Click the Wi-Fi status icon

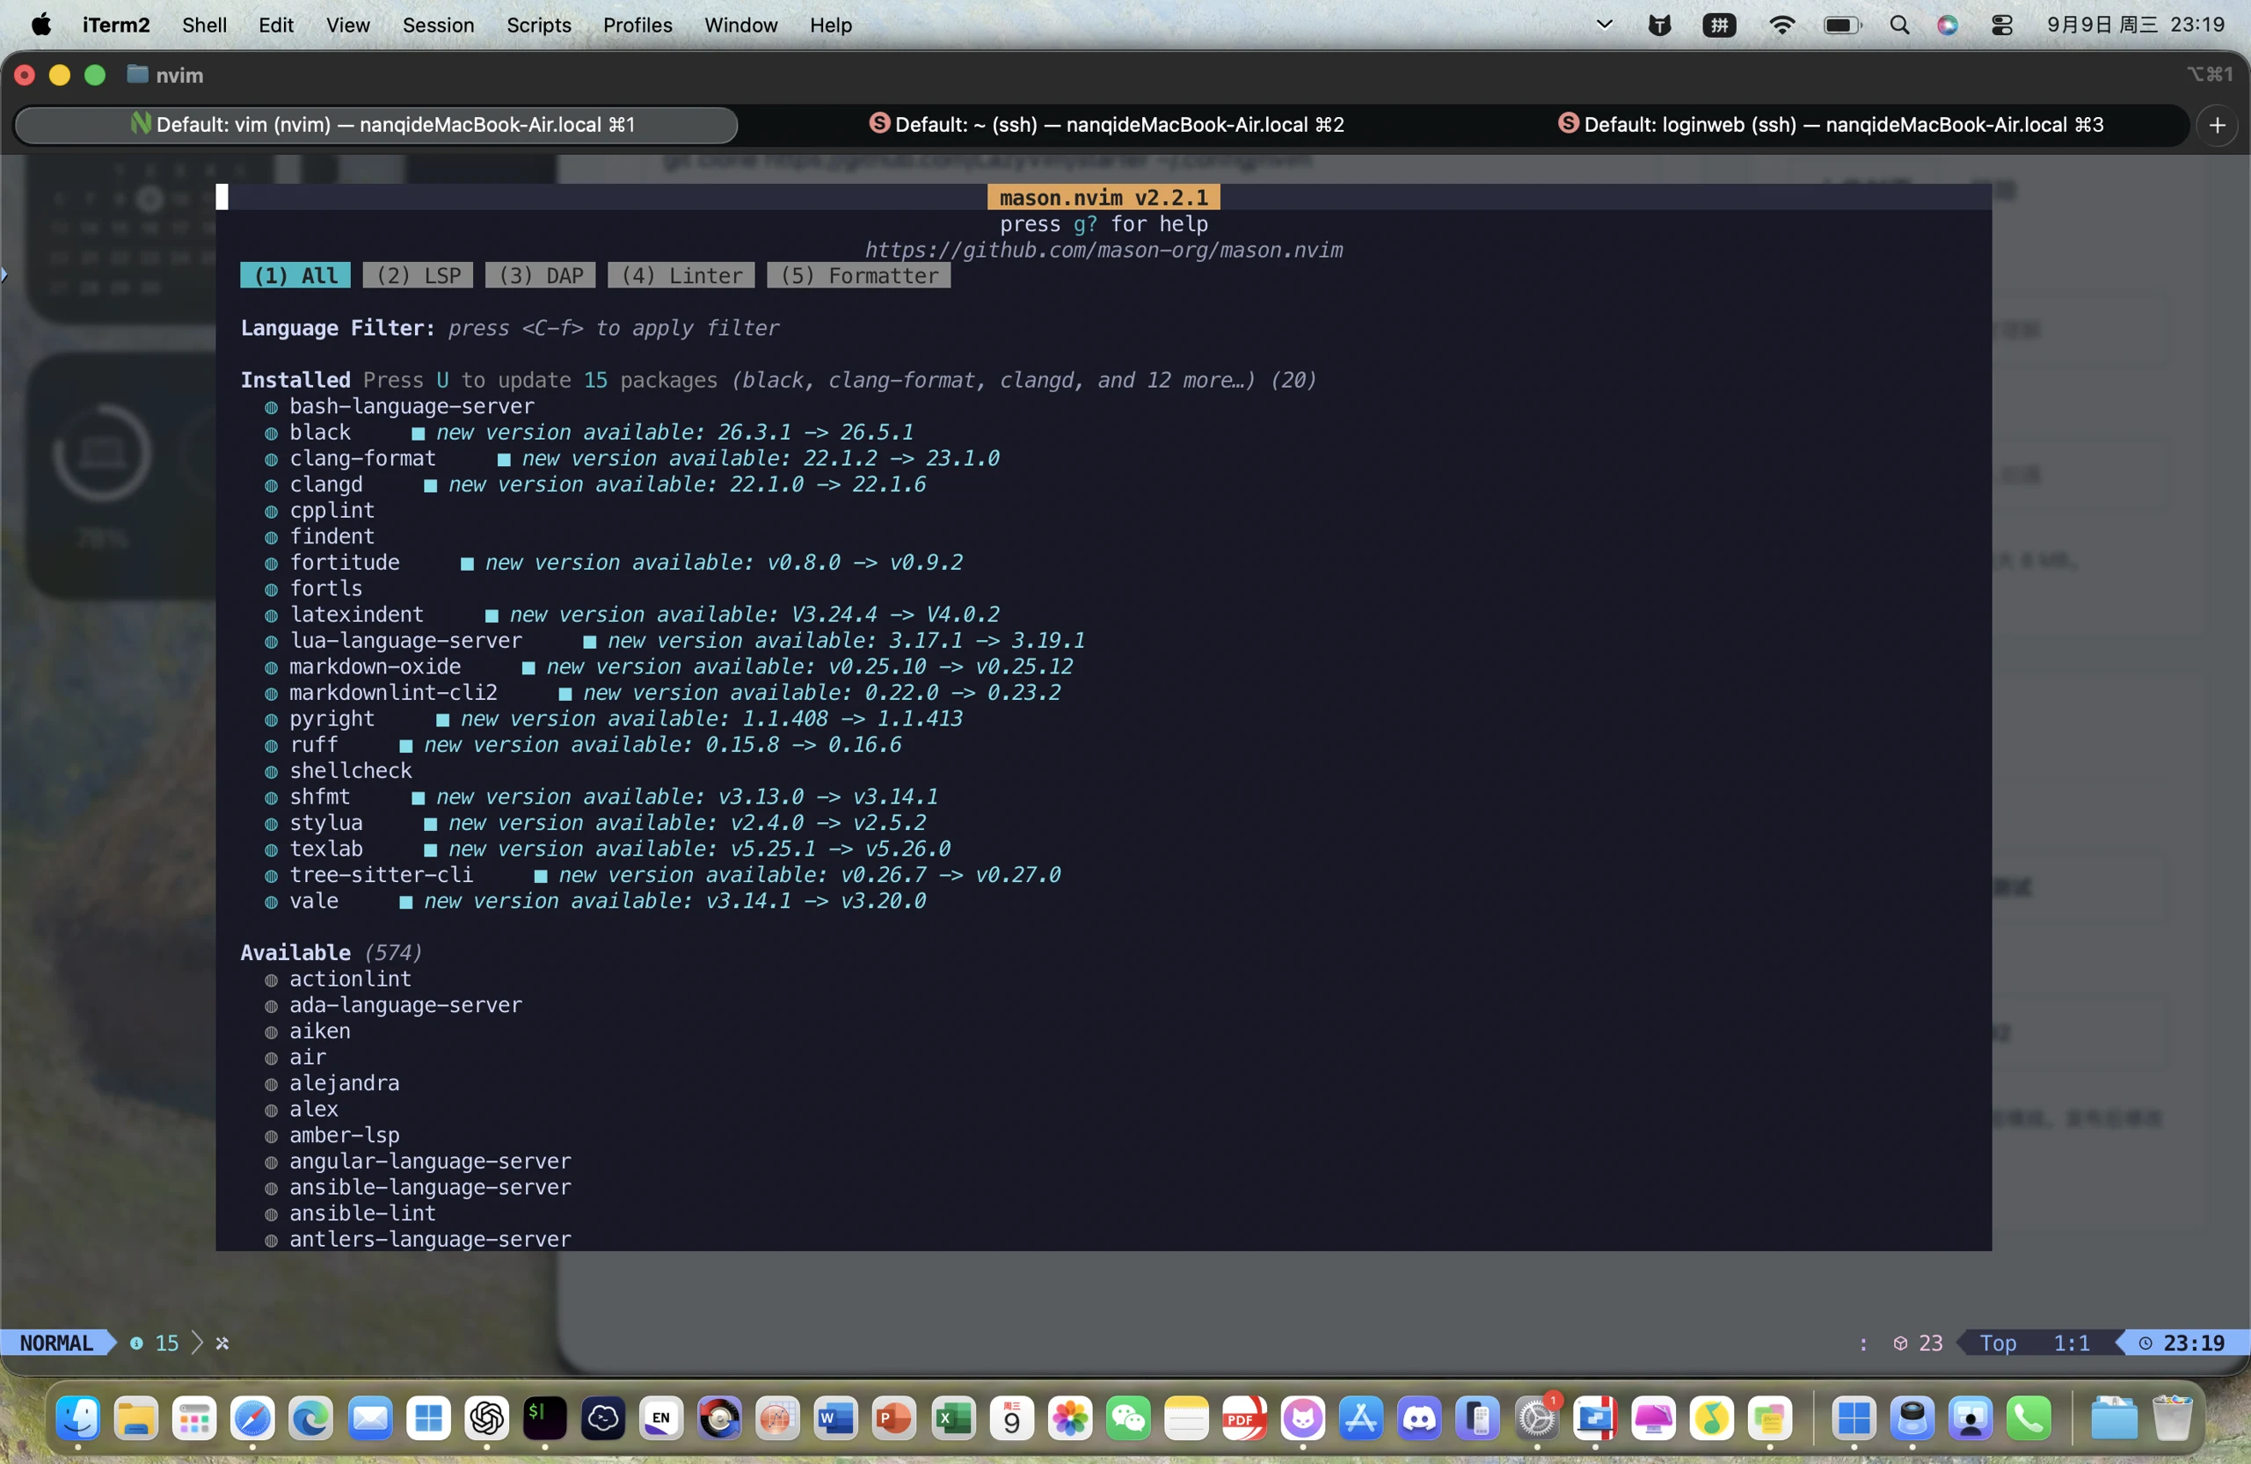point(1781,25)
